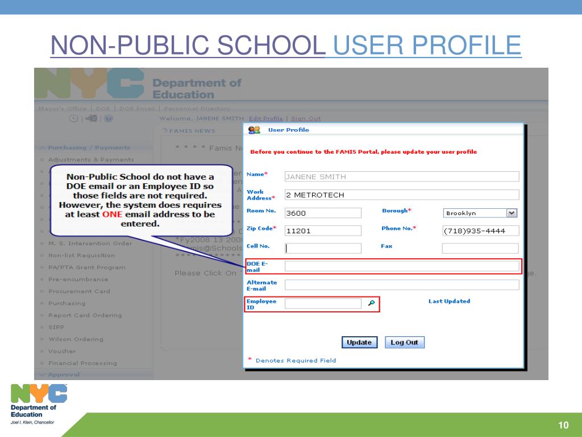The image size is (582, 437).
Task: Open the Mayor's Office link
Action: tap(63, 109)
